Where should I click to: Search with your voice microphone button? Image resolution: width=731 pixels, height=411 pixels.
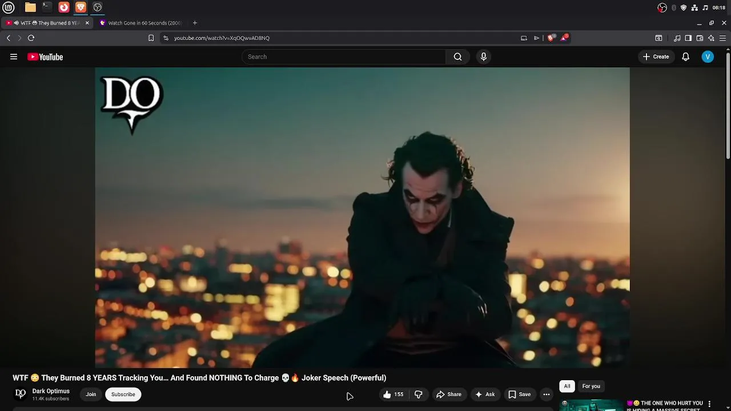click(x=484, y=57)
